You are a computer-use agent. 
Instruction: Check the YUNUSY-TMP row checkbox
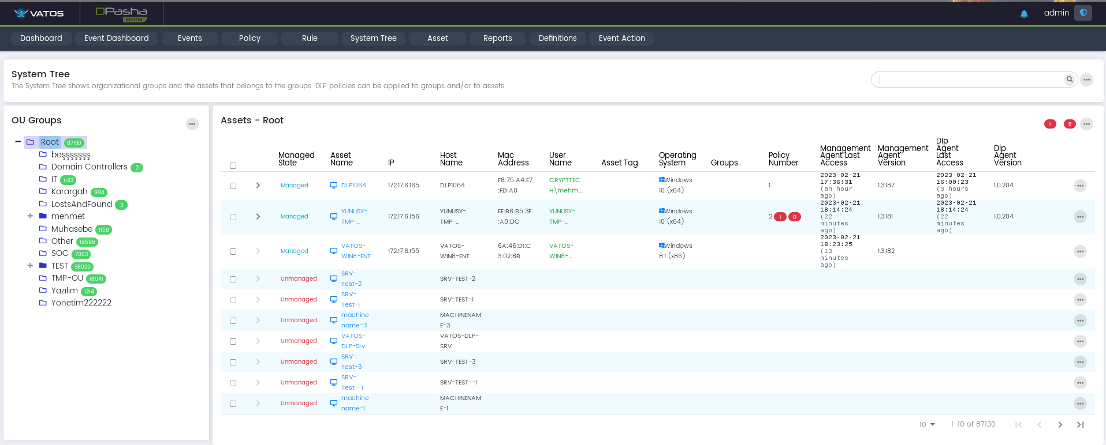(233, 217)
